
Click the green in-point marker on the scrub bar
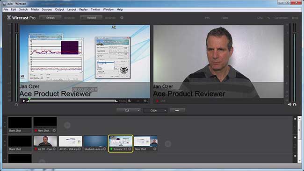[29, 100]
